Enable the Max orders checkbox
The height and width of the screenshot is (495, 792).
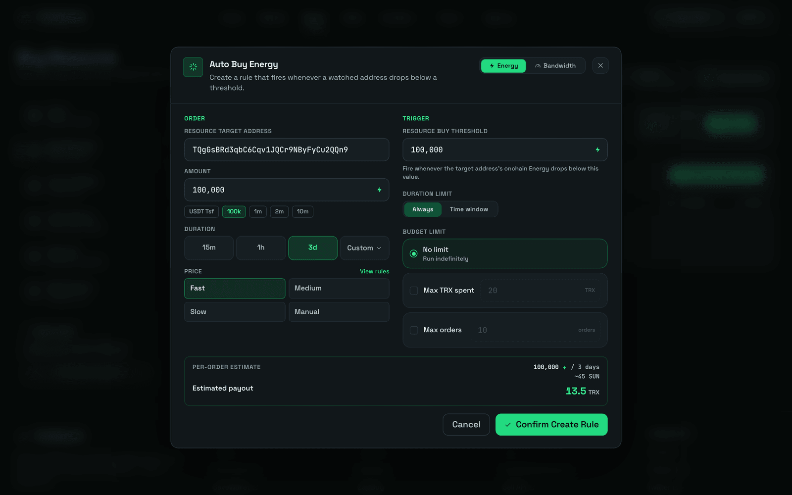414,330
